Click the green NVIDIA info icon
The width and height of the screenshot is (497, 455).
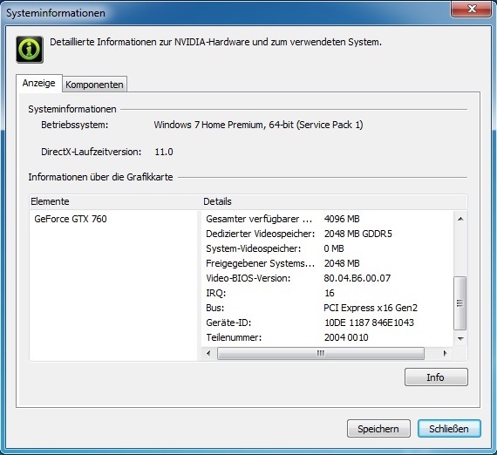pyautogui.click(x=30, y=50)
